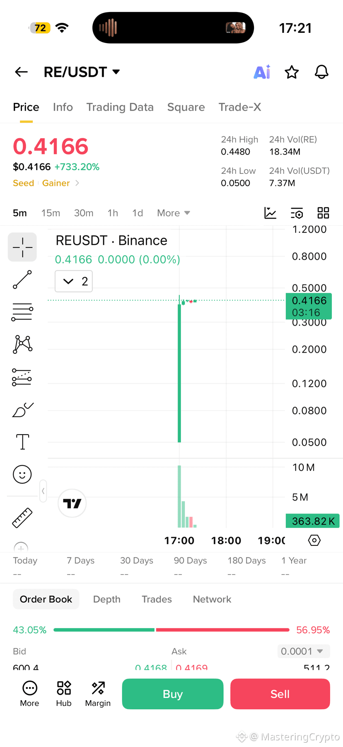Add RE/USDT to favorites with the star
Image resolution: width=343 pixels, height=747 pixels.
(x=292, y=72)
